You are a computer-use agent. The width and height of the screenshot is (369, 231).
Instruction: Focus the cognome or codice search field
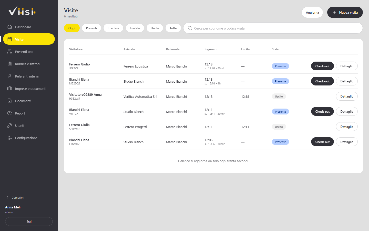pyautogui.click(x=273, y=28)
